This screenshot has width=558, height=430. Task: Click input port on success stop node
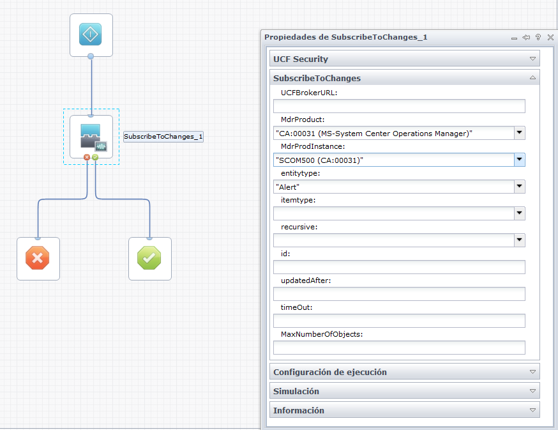point(149,238)
